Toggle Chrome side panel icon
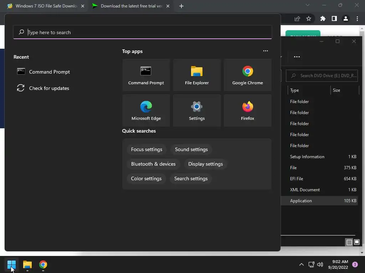This screenshot has width=365, height=273. click(334, 18)
